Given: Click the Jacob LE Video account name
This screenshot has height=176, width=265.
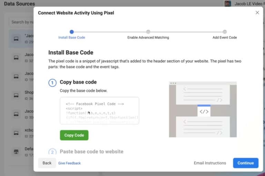Looking at the screenshot, I should pyautogui.click(x=250, y=4).
